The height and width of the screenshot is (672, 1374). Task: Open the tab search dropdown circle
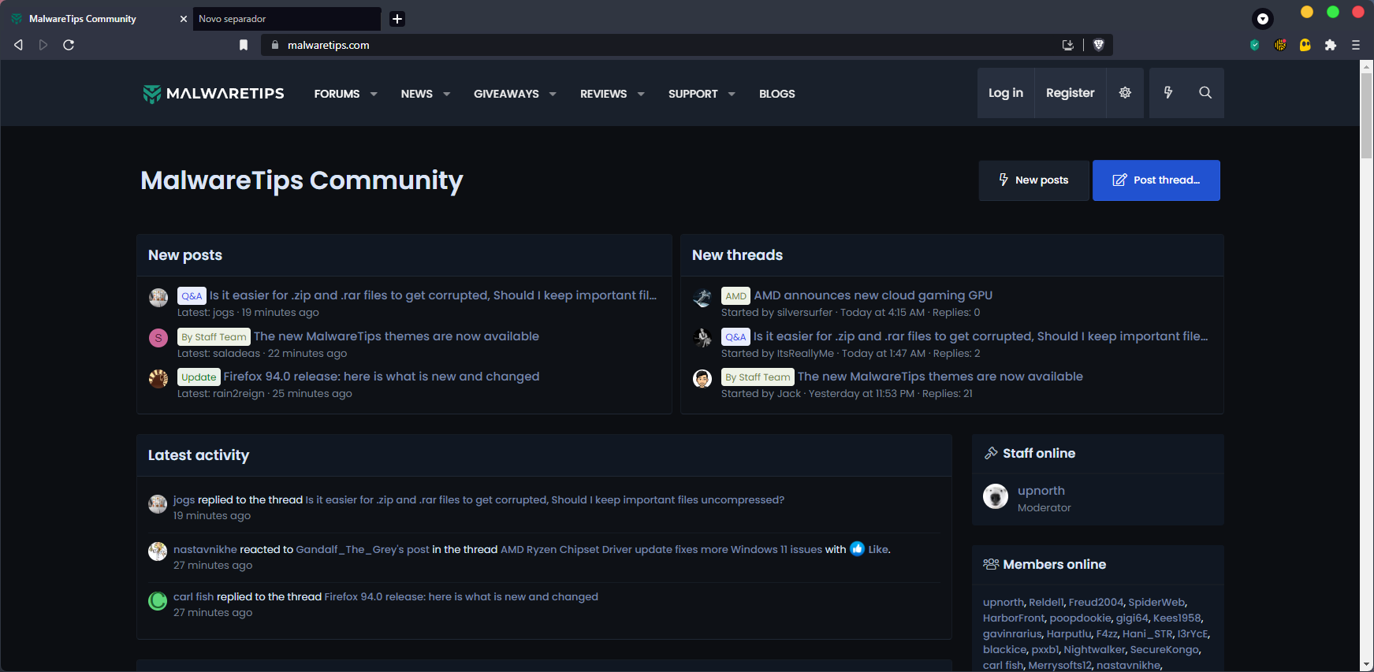(1263, 19)
